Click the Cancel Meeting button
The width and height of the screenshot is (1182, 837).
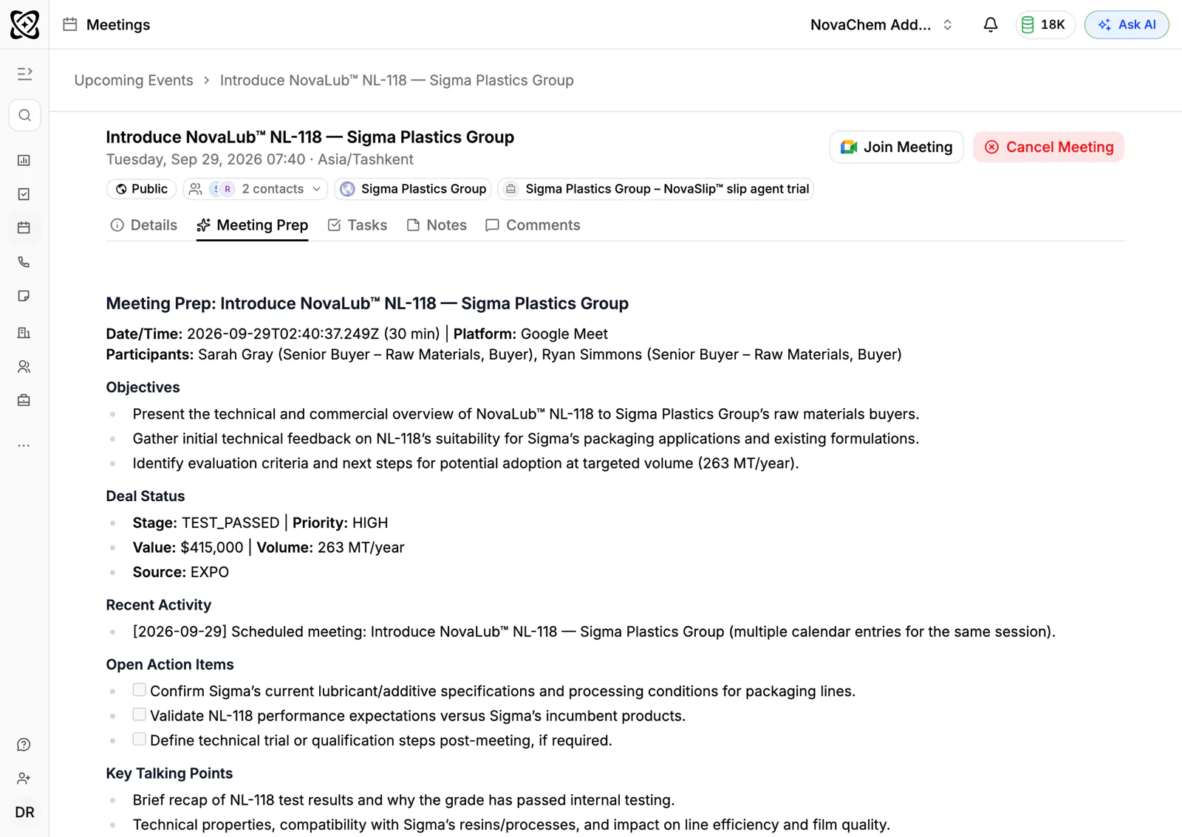1049,147
